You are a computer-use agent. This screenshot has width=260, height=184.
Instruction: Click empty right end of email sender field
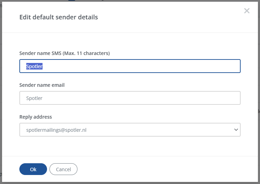pyautogui.click(x=207, y=98)
